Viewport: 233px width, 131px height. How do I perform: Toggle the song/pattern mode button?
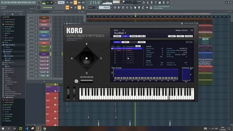[x=44, y=3]
